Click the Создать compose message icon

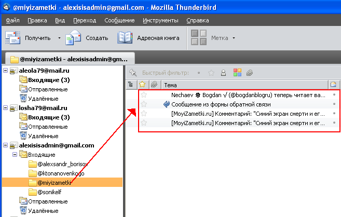click(x=73, y=38)
